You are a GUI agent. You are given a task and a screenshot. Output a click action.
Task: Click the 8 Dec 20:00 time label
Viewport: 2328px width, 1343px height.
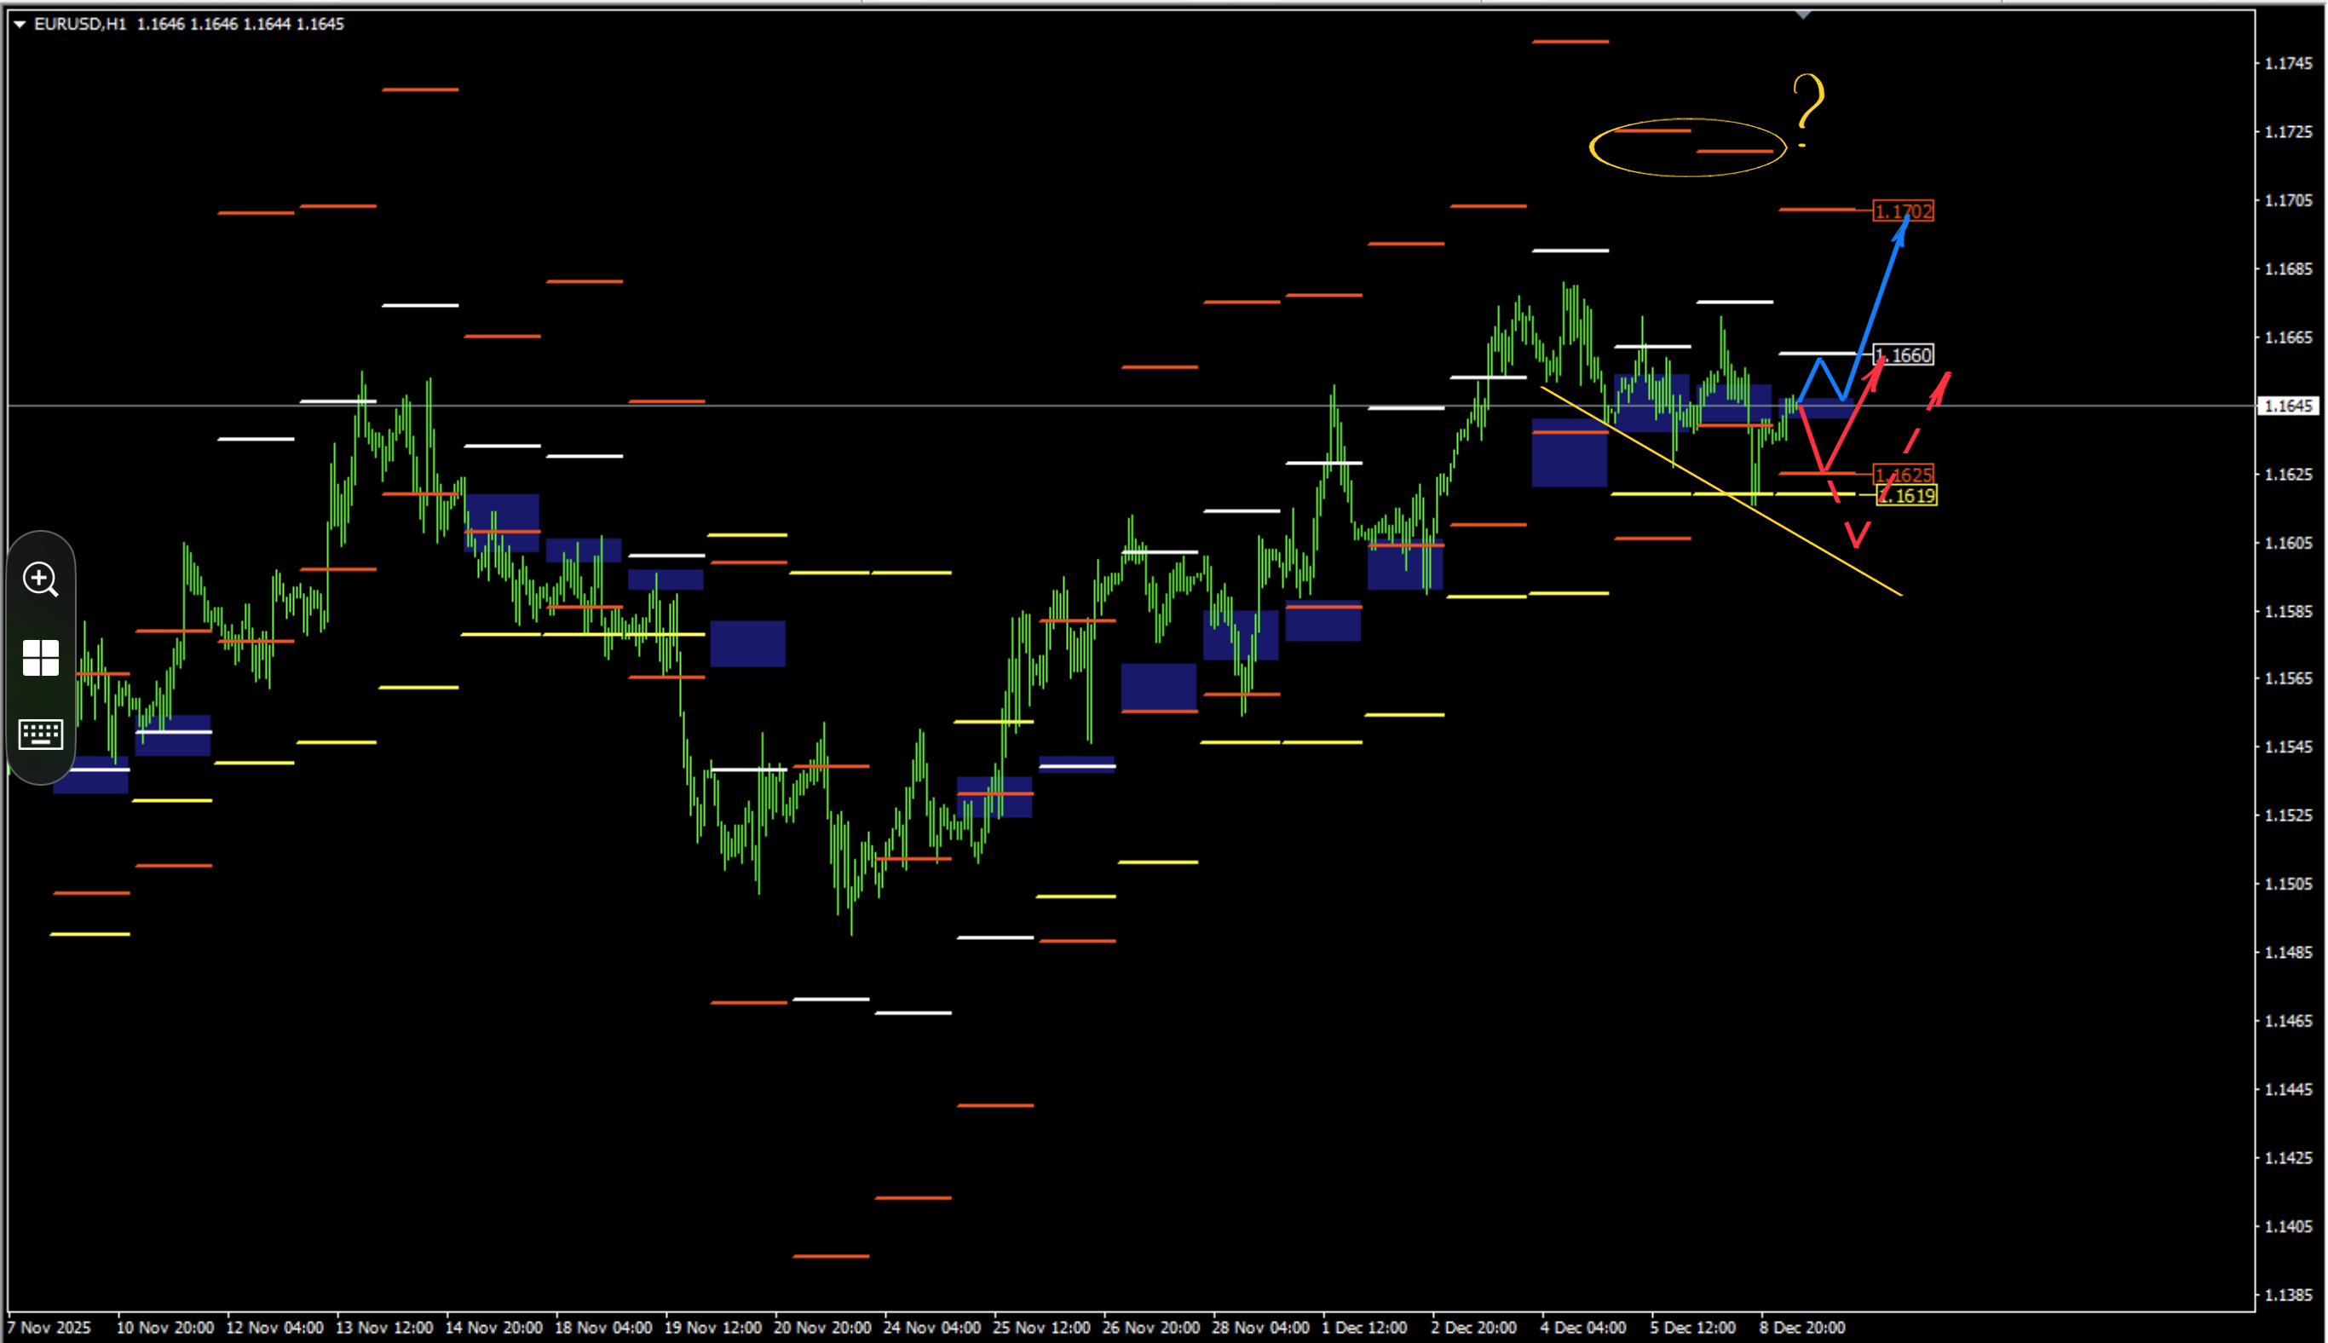[1802, 1329]
